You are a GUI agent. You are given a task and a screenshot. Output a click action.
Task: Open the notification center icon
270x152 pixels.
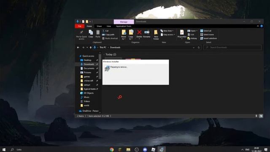266,149
